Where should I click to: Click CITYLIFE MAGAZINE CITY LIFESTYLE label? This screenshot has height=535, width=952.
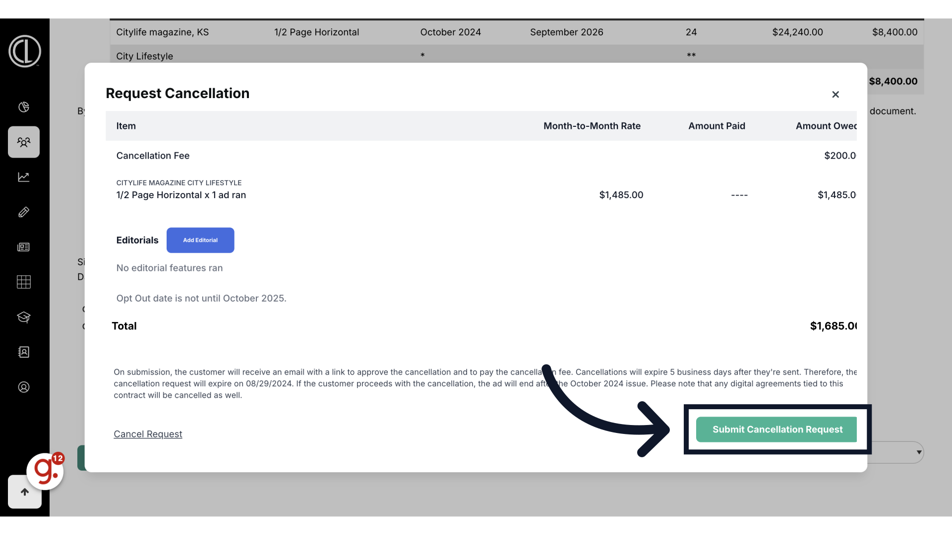point(179,183)
